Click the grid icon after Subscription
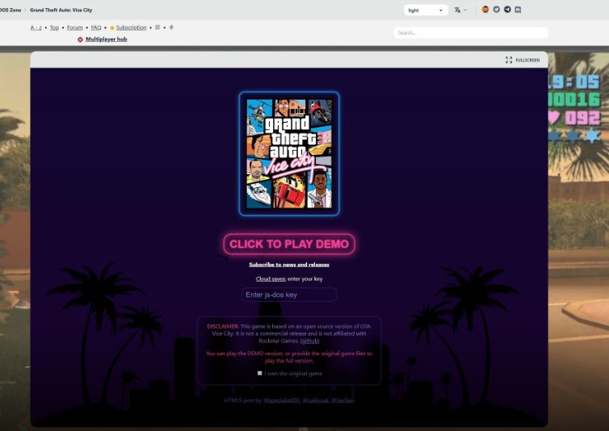This screenshot has height=431, width=609. click(157, 27)
